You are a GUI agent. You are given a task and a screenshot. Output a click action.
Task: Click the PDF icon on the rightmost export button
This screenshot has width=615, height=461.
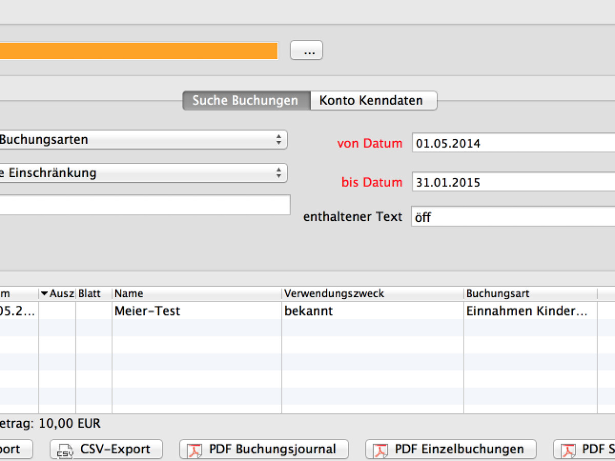[568, 449]
